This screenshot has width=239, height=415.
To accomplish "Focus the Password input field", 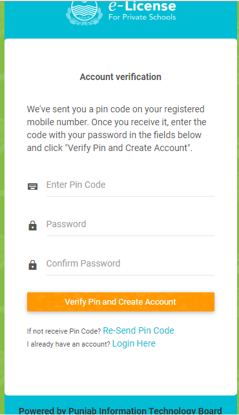I will [130, 224].
